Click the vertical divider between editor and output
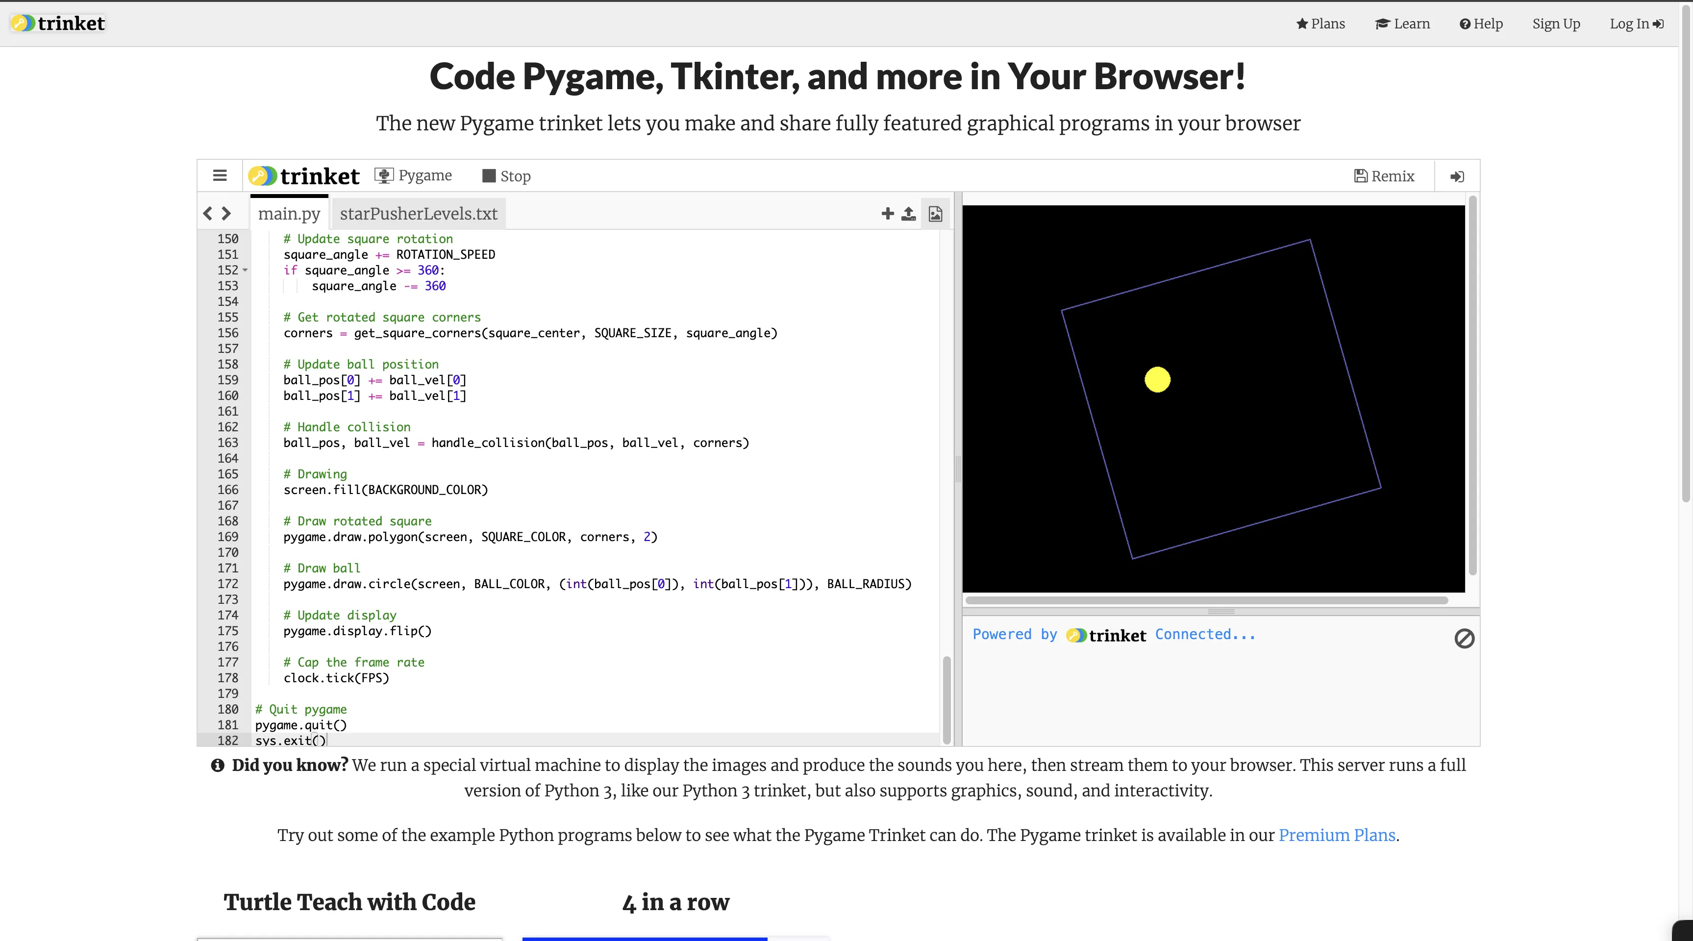This screenshot has height=941, width=1693. coord(958,469)
